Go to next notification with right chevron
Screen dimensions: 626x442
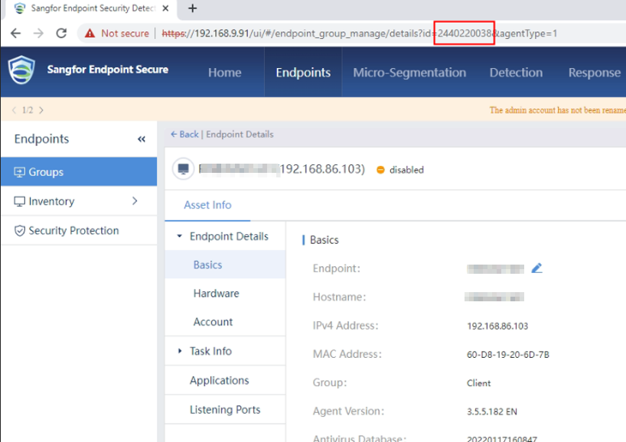pyautogui.click(x=41, y=110)
